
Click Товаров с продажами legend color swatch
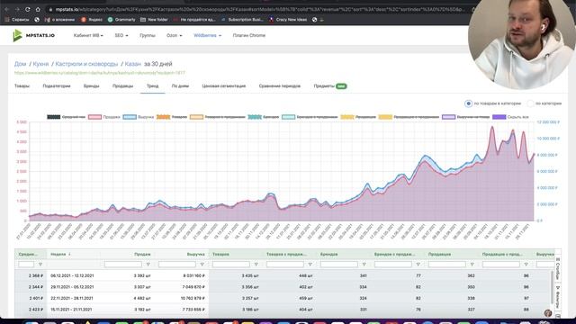tap(196, 117)
